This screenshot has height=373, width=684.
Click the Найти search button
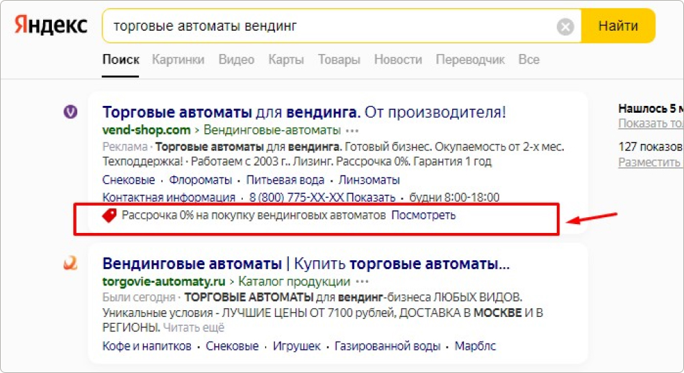618,26
